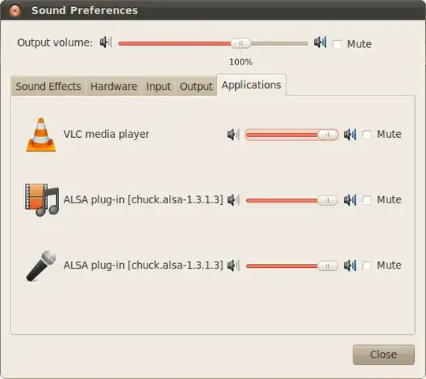Click the quiet speaker icon in film-icon ALSA row
Screen dimensions: 426x379
234,200
